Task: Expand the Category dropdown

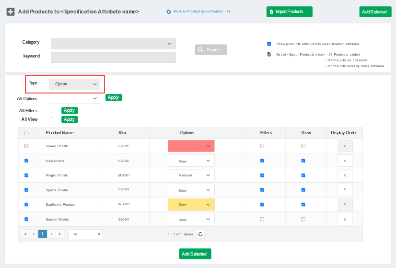Action: pyautogui.click(x=113, y=44)
